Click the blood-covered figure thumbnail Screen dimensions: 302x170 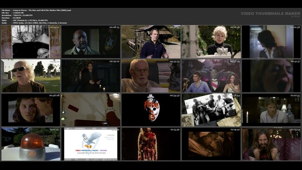(151, 144)
